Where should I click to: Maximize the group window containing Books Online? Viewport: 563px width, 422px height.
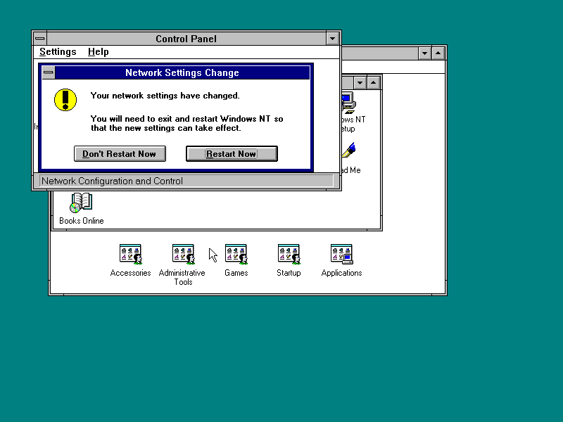[x=374, y=83]
